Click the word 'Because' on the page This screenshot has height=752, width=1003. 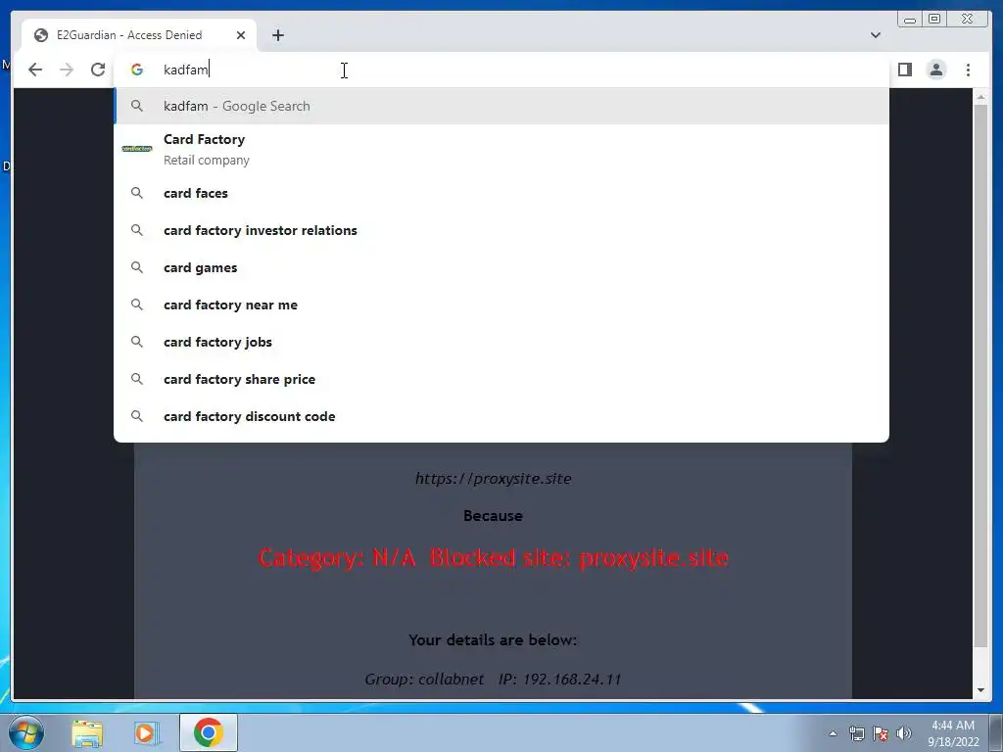(494, 515)
